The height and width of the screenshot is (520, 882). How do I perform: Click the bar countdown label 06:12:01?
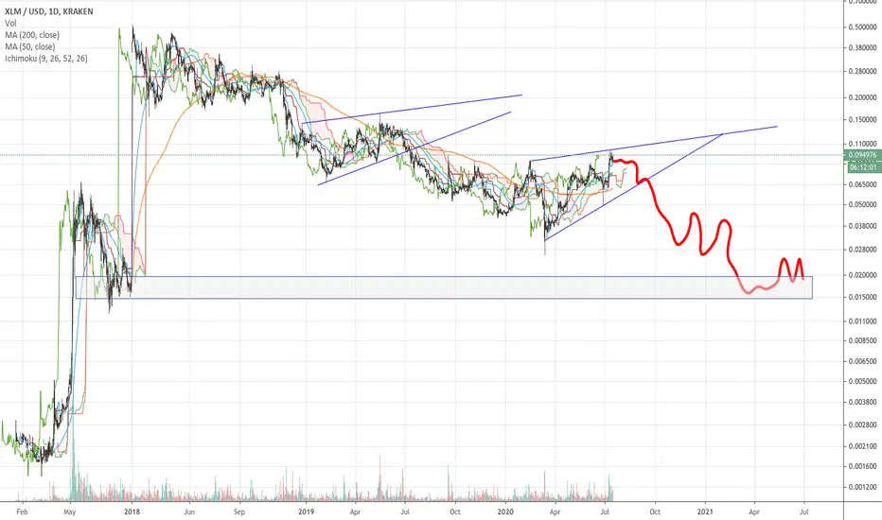click(x=863, y=167)
